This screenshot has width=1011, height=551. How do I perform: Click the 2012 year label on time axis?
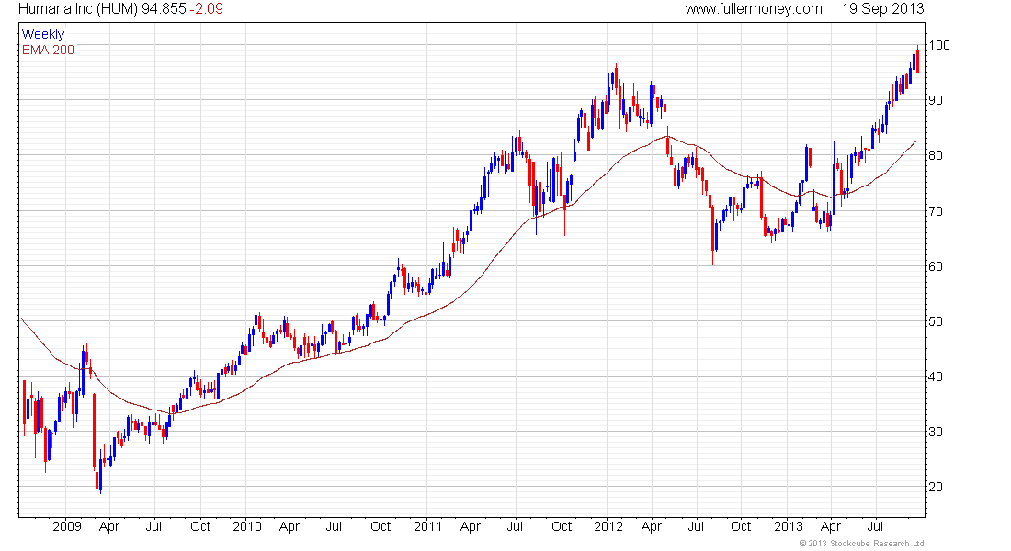(608, 526)
